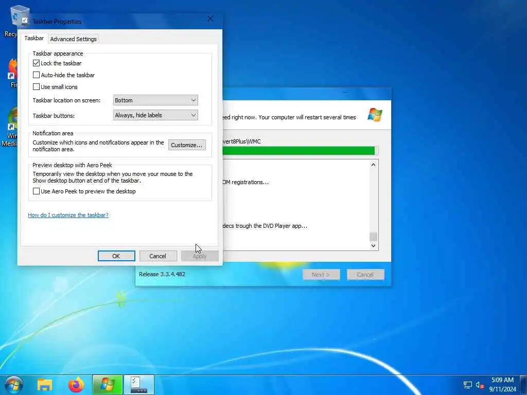Launch Firefox from the taskbar
The image size is (527, 395).
76,385
